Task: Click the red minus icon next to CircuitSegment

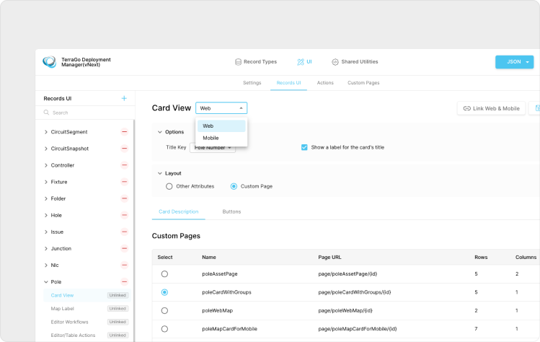Action: 124,132
